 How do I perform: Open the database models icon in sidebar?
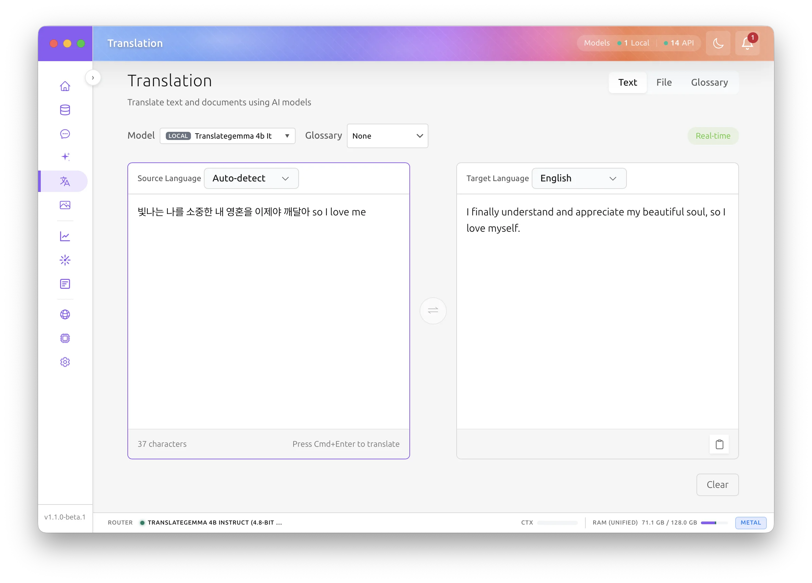point(65,110)
